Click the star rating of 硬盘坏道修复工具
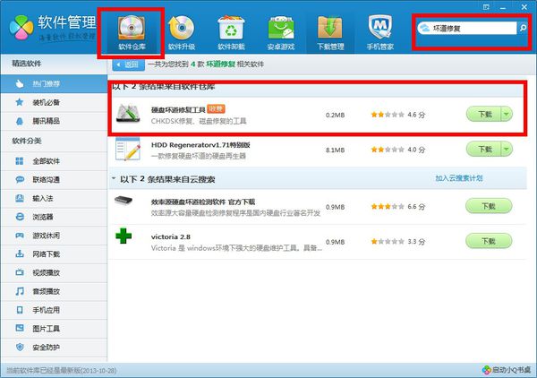This screenshot has height=378, width=537. [388, 115]
